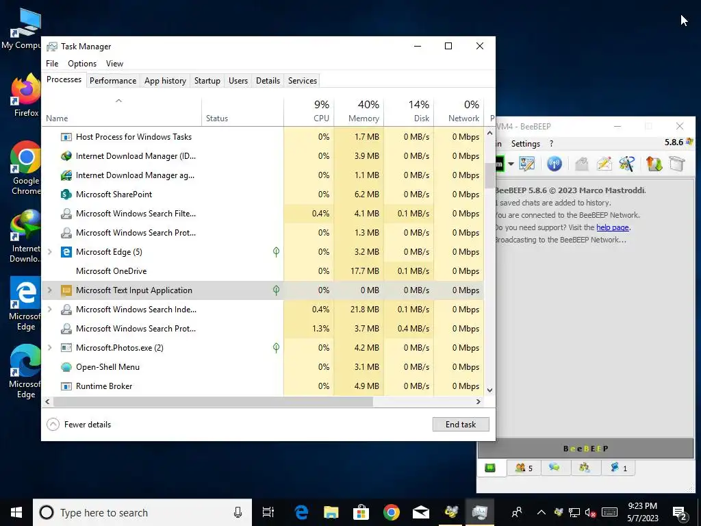Sort processes by Network column

point(459,111)
